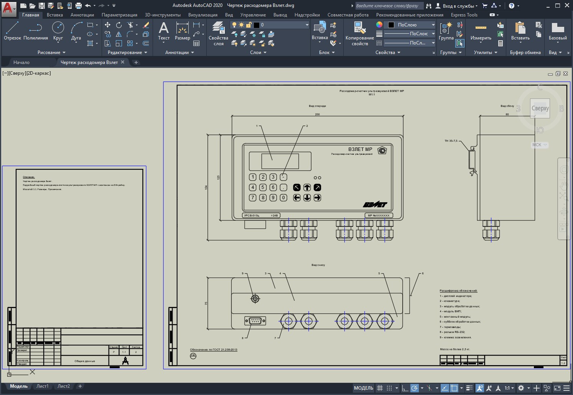This screenshot has width=573, height=395.
Task: Click the Plot (print) icon
Action: point(79,6)
